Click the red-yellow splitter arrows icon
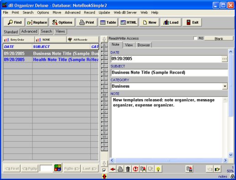236x180 pixels. point(105,176)
